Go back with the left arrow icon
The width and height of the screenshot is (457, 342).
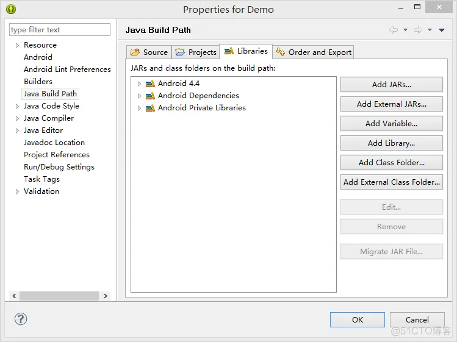coord(394,30)
